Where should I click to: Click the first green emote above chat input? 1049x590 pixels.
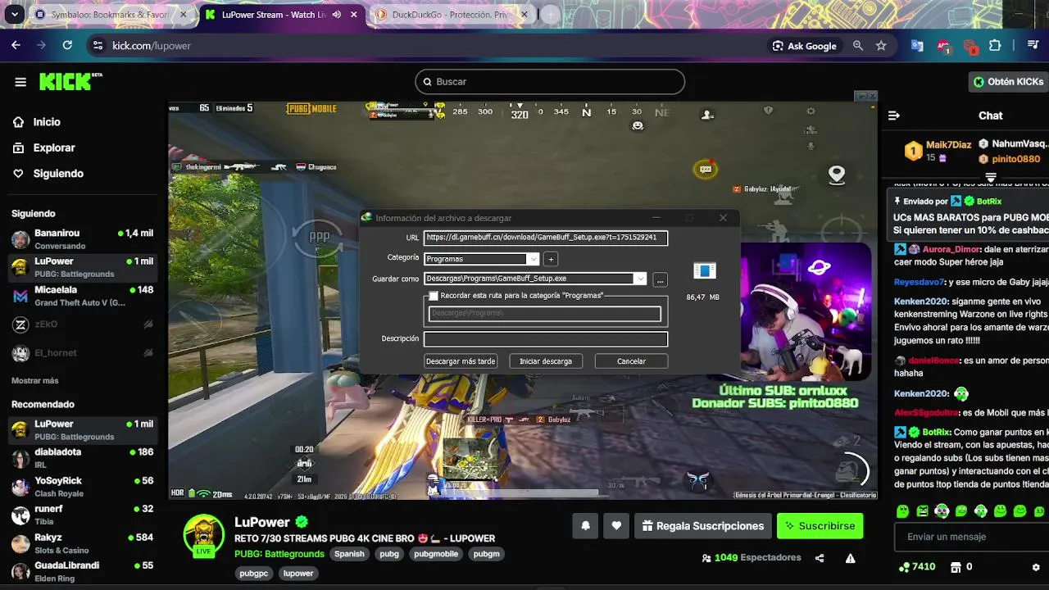902,511
